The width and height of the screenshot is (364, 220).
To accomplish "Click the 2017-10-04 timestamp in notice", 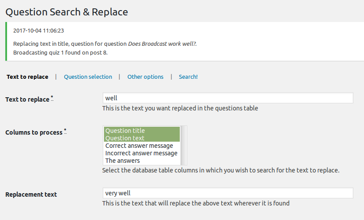I will coord(39,31).
